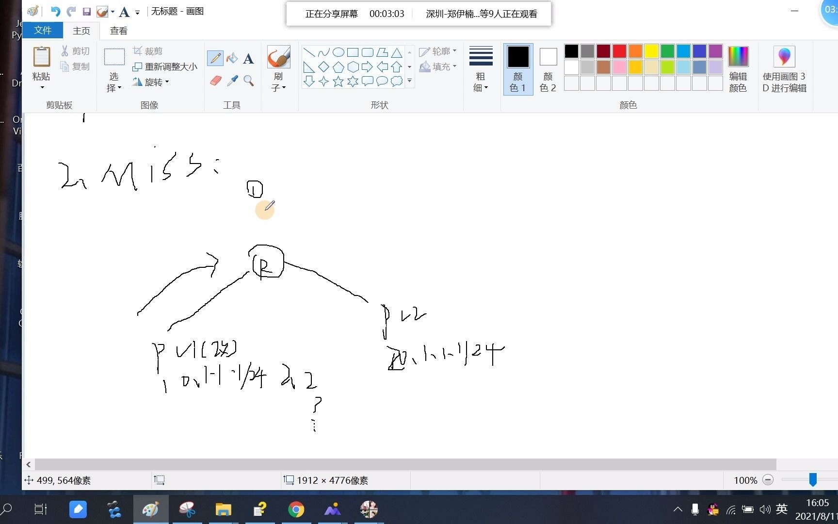
Task: Switch to the Home (主页) tab
Action: 81,31
